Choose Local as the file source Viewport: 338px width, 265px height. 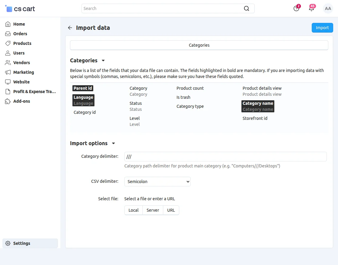(133, 210)
